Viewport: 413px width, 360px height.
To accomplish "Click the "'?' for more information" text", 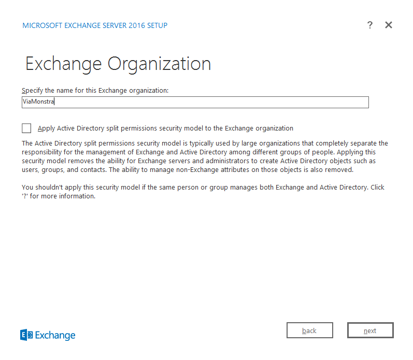I will click(59, 196).
